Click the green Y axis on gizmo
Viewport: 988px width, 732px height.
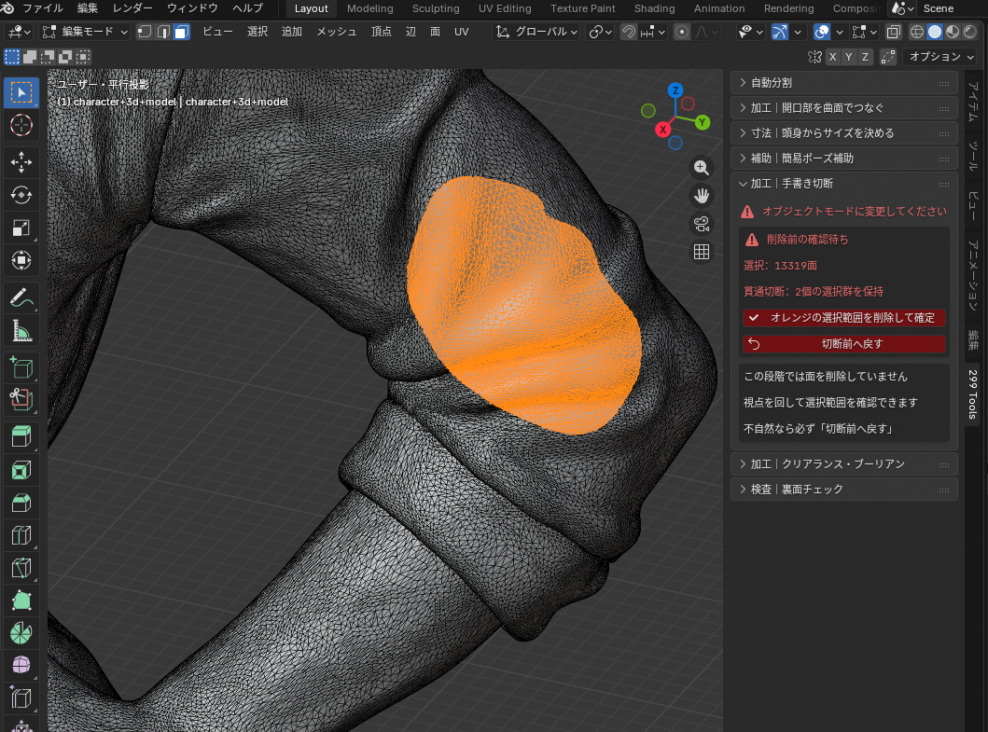[x=702, y=122]
